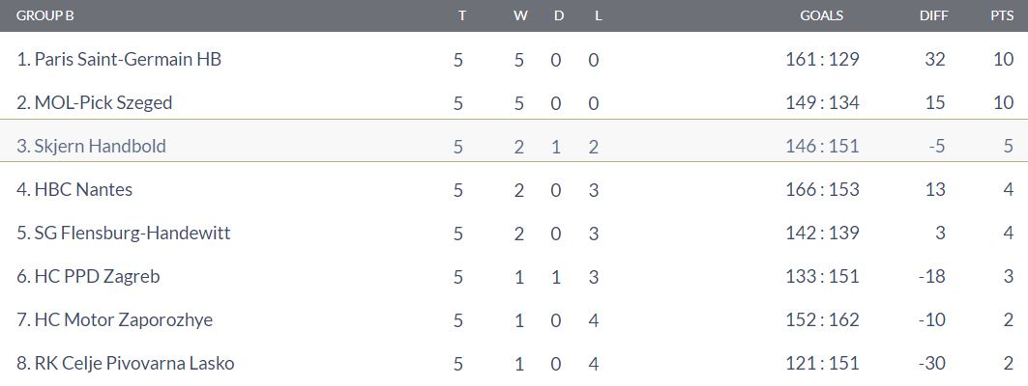Click the -18 difference for Zagreb
The height and width of the screenshot is (386, 1028).
[931, 277]
